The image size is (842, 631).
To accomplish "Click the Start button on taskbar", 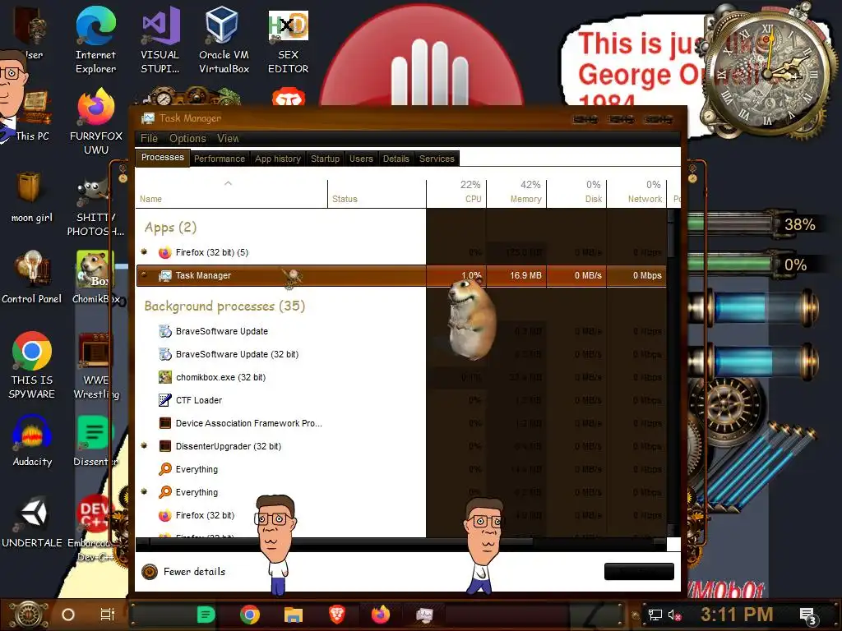I will 28,615.
